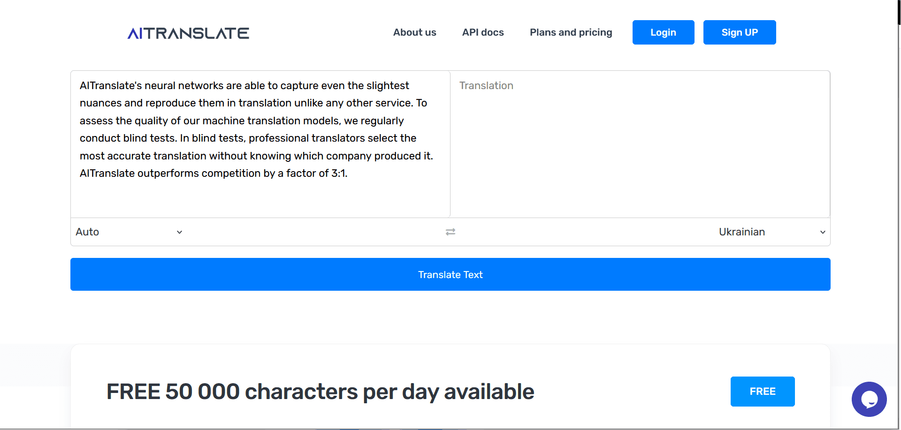The width and height of the screenshot is (901, 430).
Task: Click the 'FREE 50 000 characters' heading
Action: [x=320, y=392]
